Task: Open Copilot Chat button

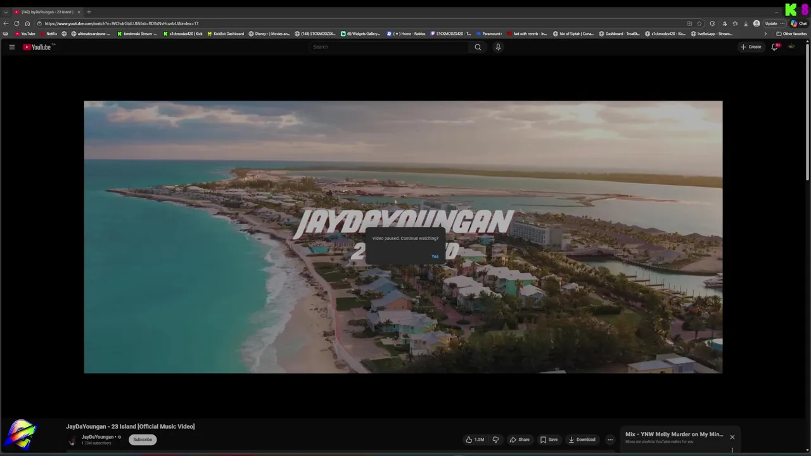Action: (798, 23)
